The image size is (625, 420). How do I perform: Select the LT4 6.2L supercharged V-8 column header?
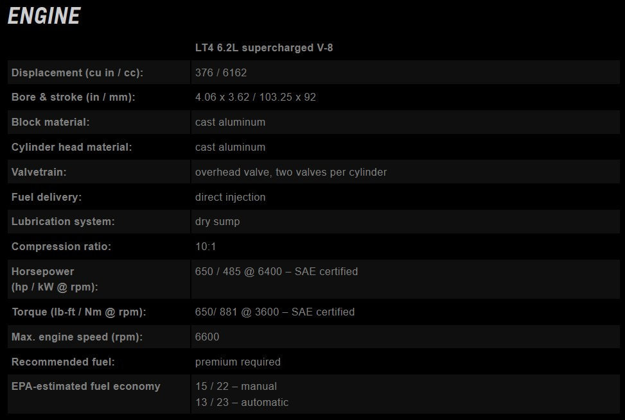264,47
